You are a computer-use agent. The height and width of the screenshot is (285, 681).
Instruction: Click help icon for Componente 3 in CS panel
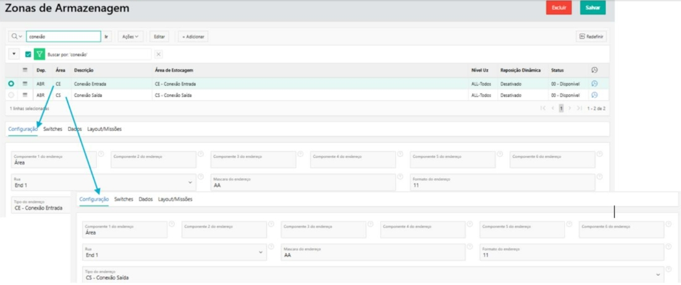tap(370, 224)
